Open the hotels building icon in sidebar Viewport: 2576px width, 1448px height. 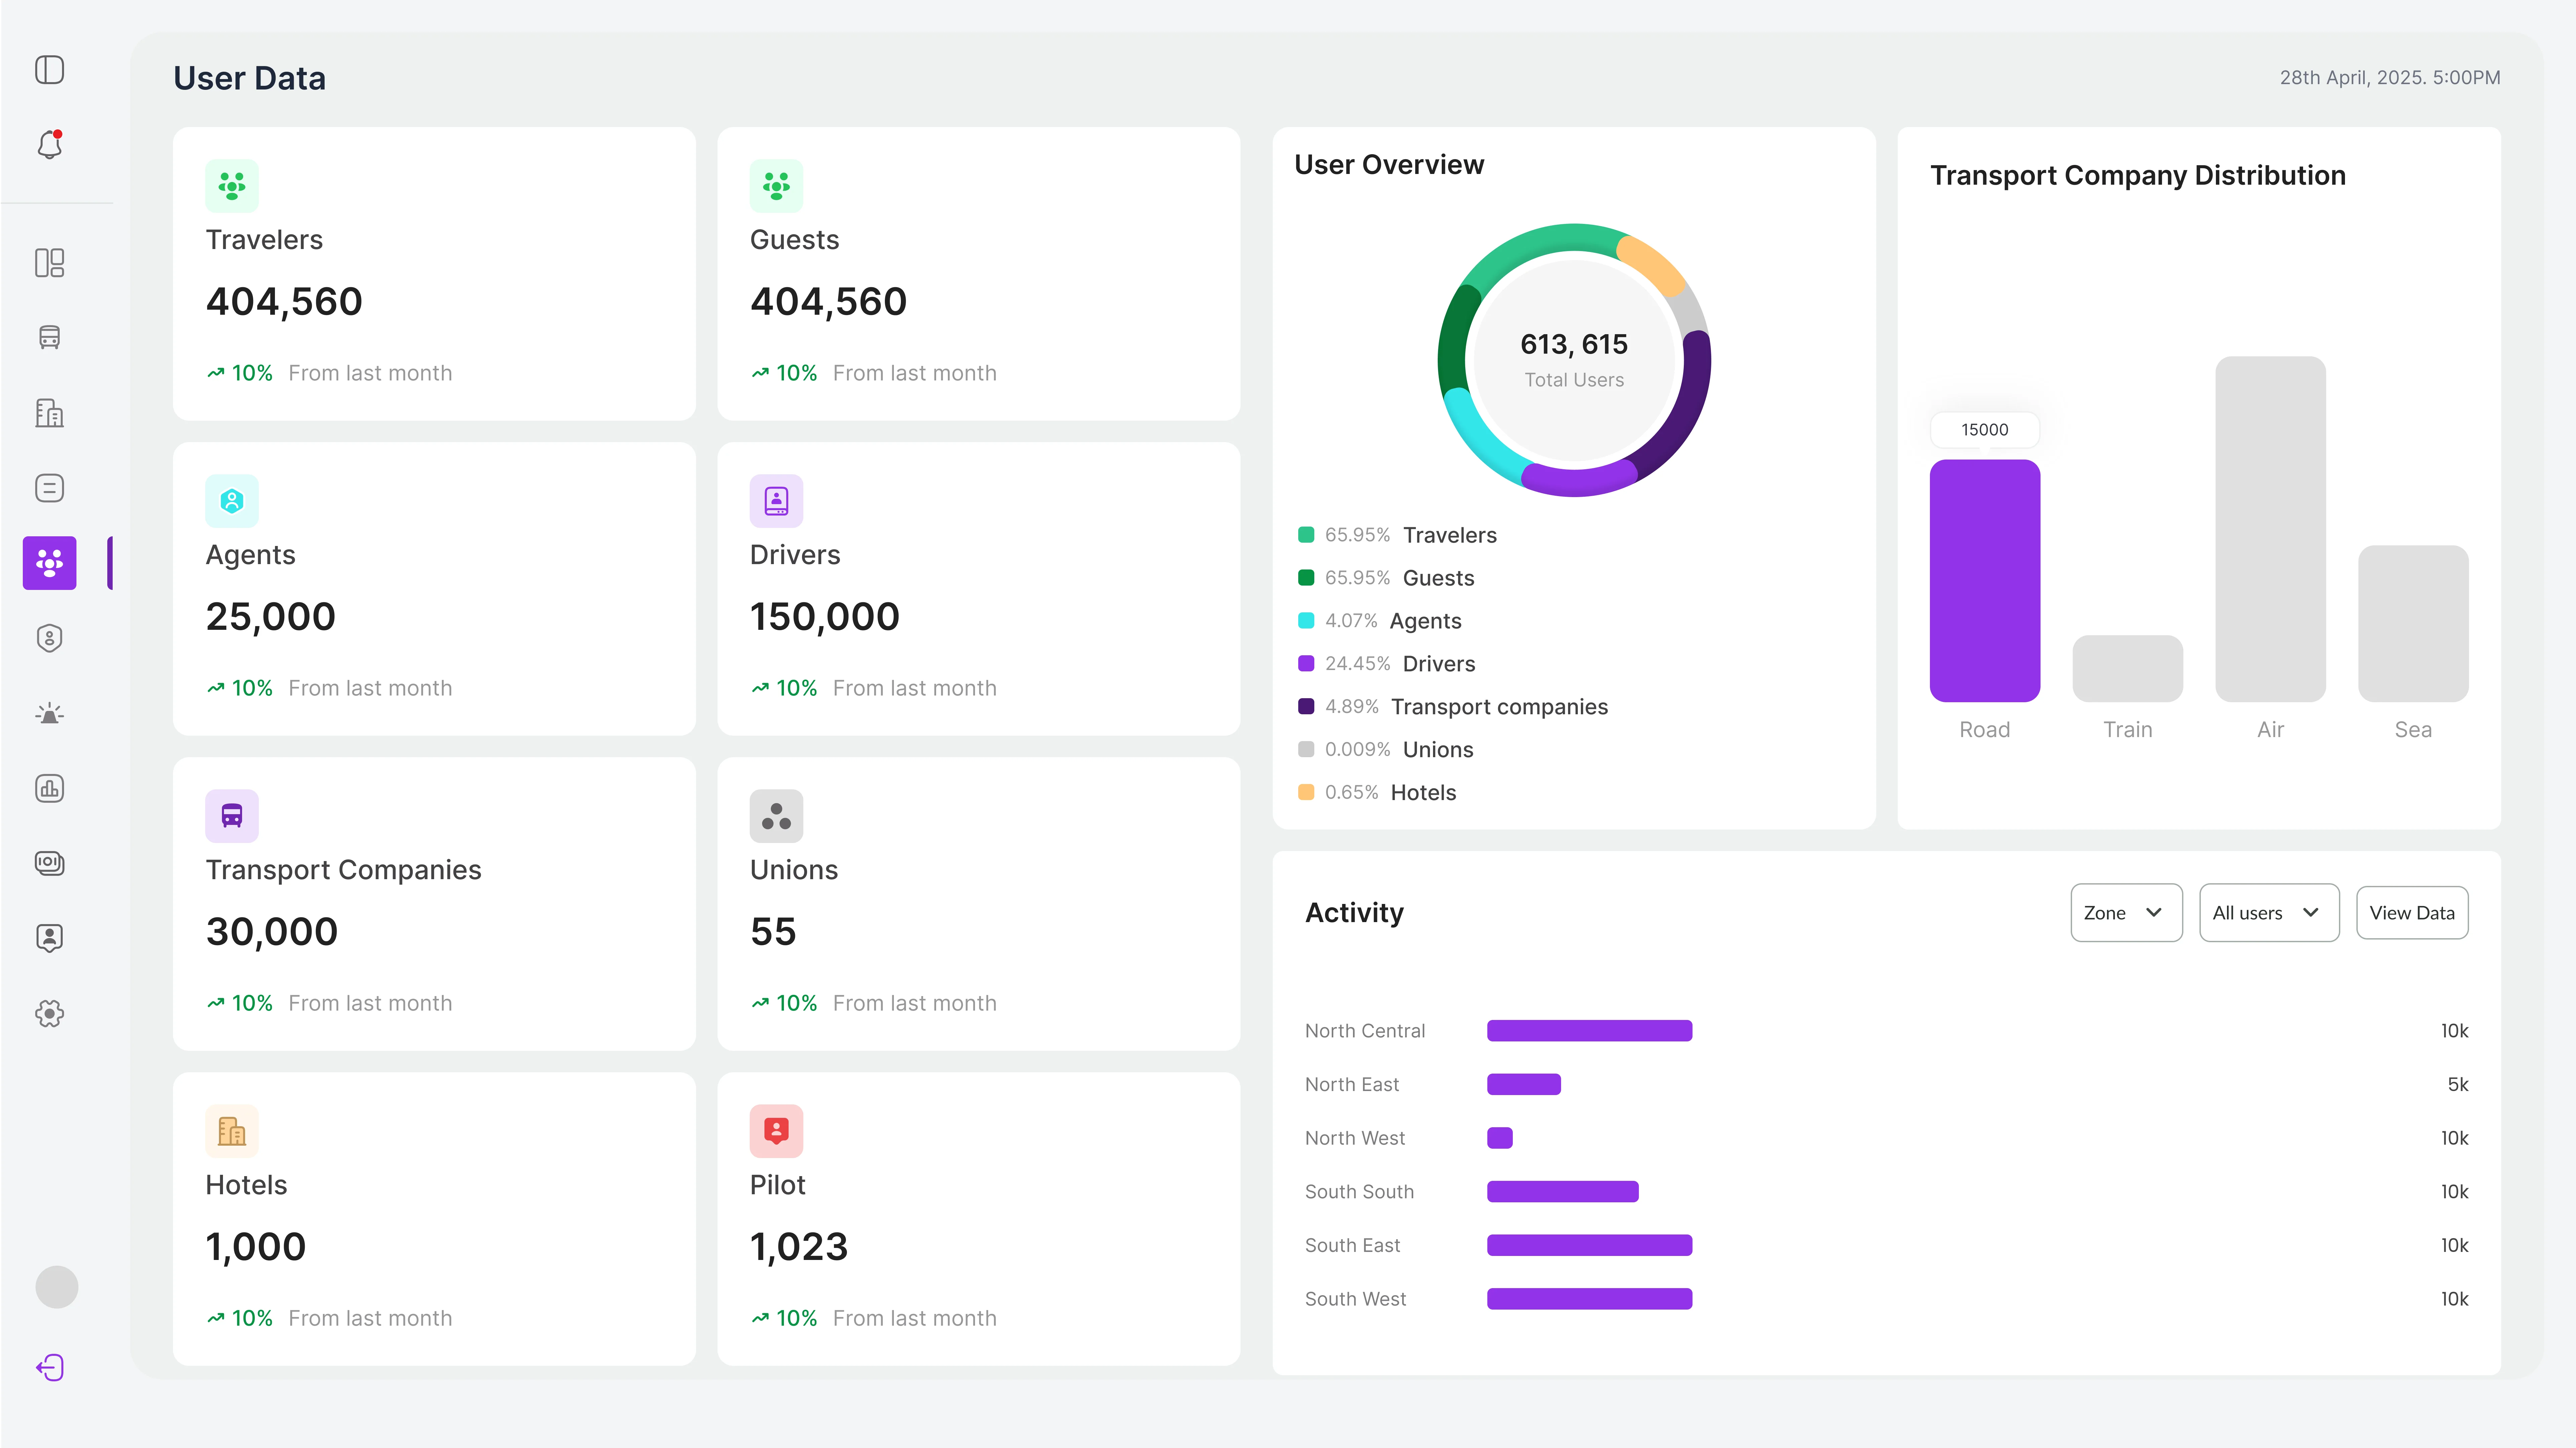pyautogui.click(x=49, y=413)
